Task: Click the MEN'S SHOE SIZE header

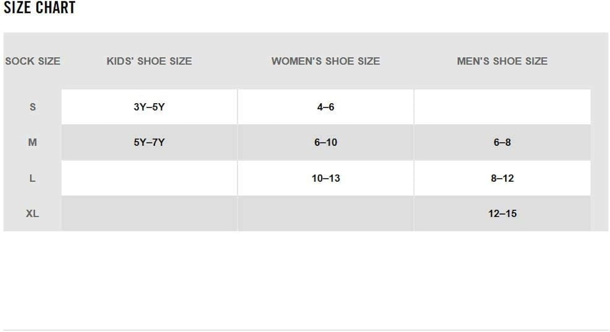Action: point(502,61)
